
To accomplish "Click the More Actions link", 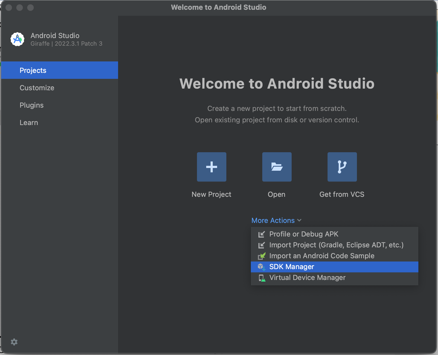I will point(273,220).
